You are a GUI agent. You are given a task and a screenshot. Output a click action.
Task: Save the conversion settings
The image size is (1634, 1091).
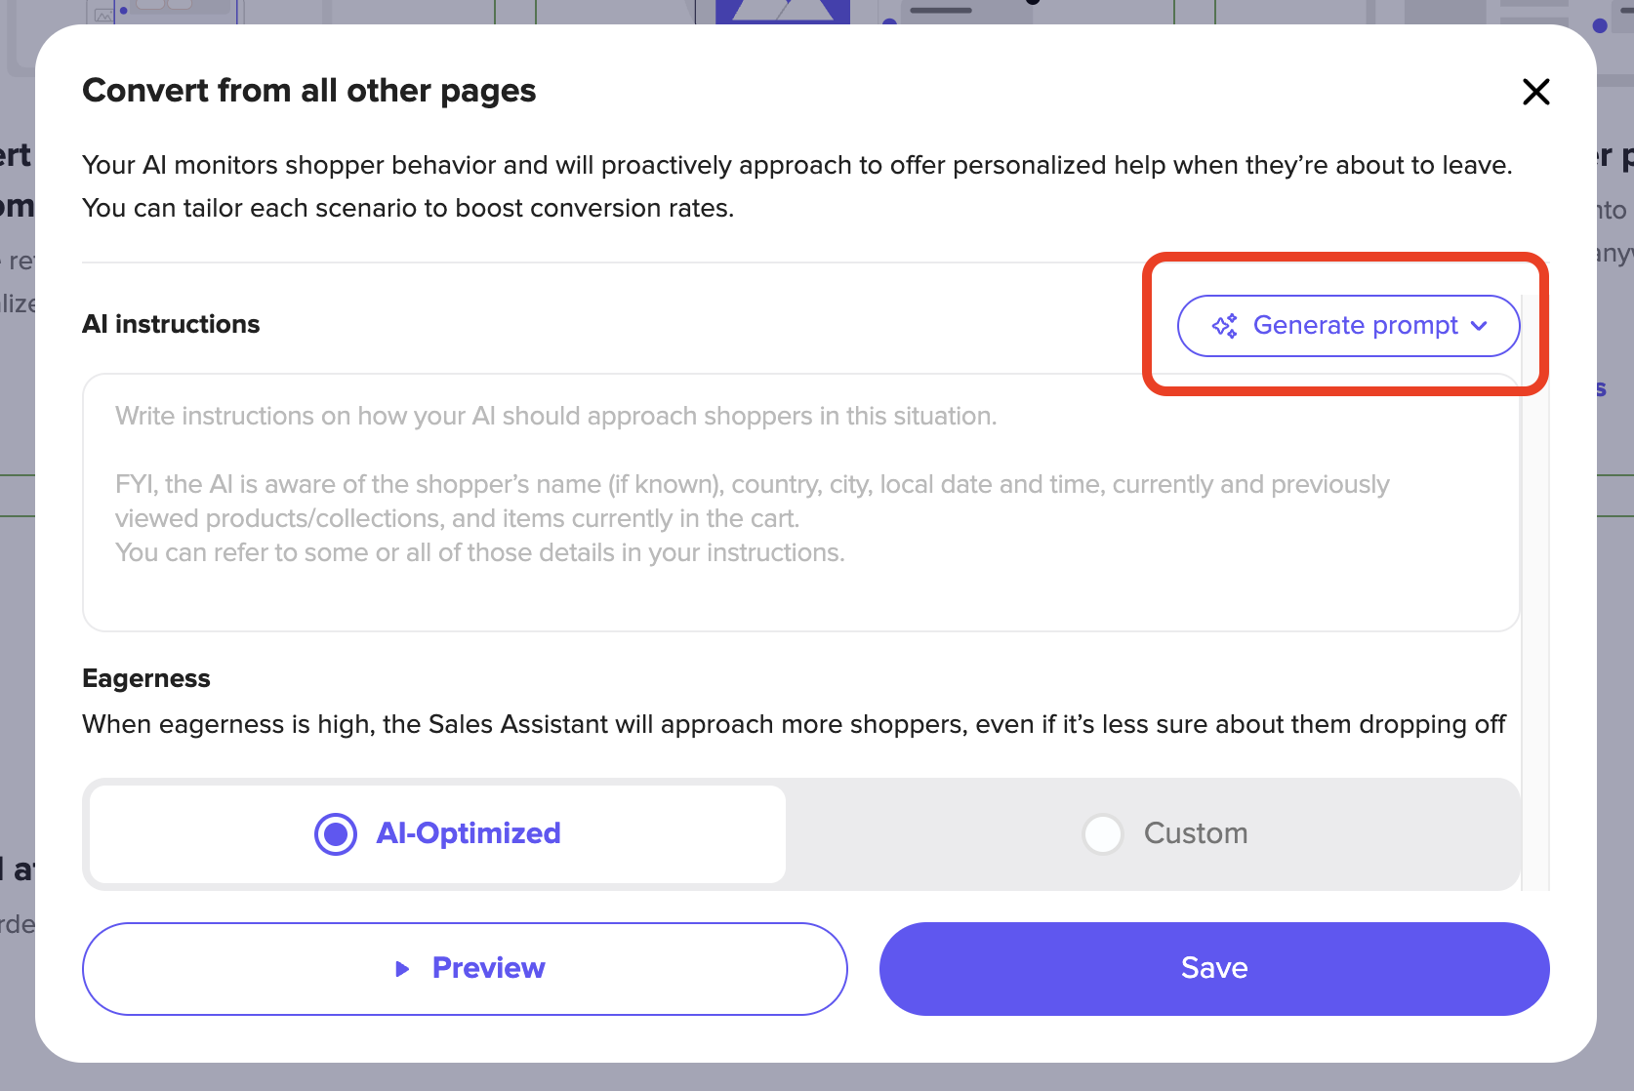point(1214,969)
